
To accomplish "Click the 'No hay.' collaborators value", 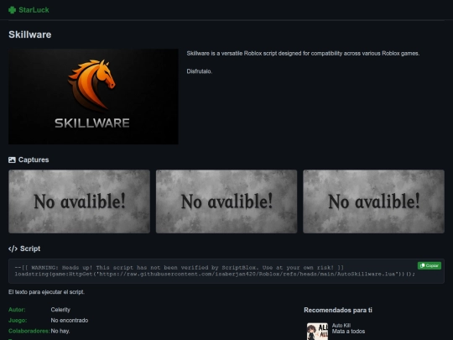I will (60, 331).
